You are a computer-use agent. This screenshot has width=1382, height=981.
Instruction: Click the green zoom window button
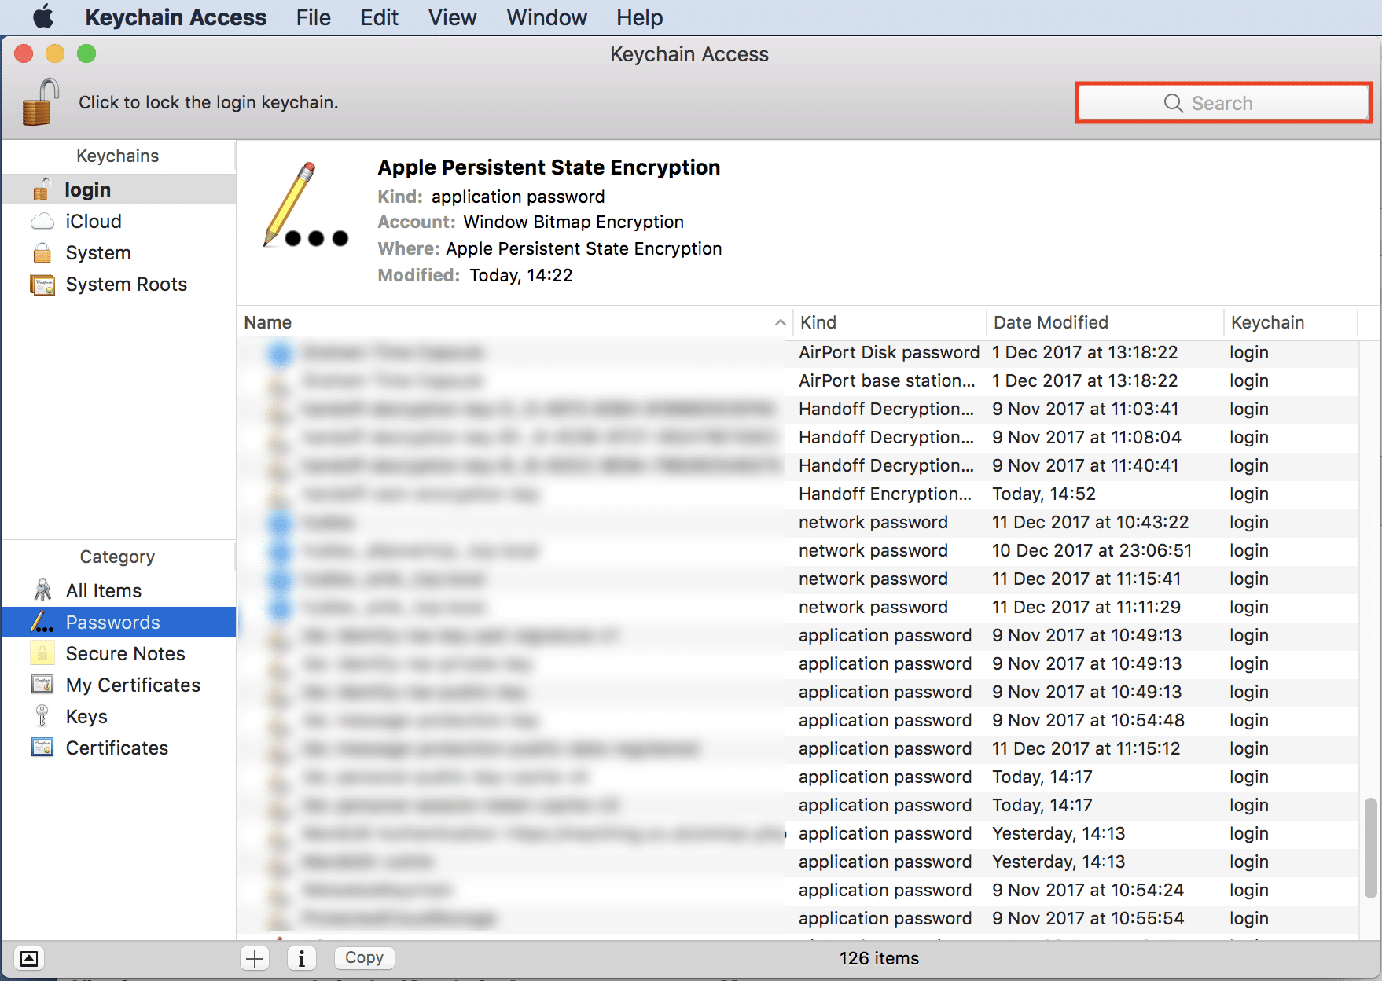(86, 53)
